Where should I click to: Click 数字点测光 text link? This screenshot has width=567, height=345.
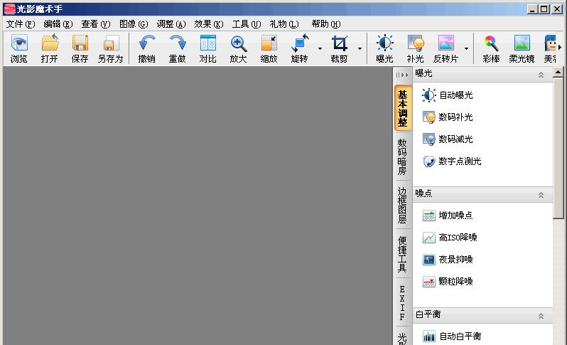tap(460, 161)
